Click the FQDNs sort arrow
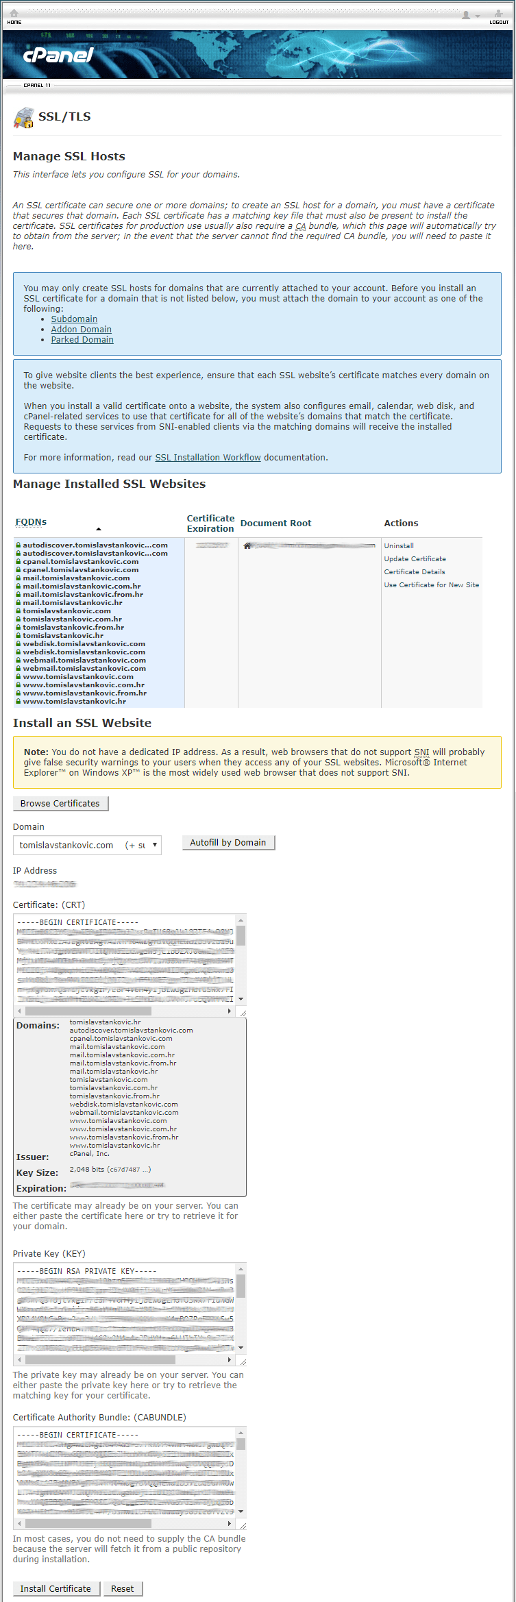 coord(99,529)
